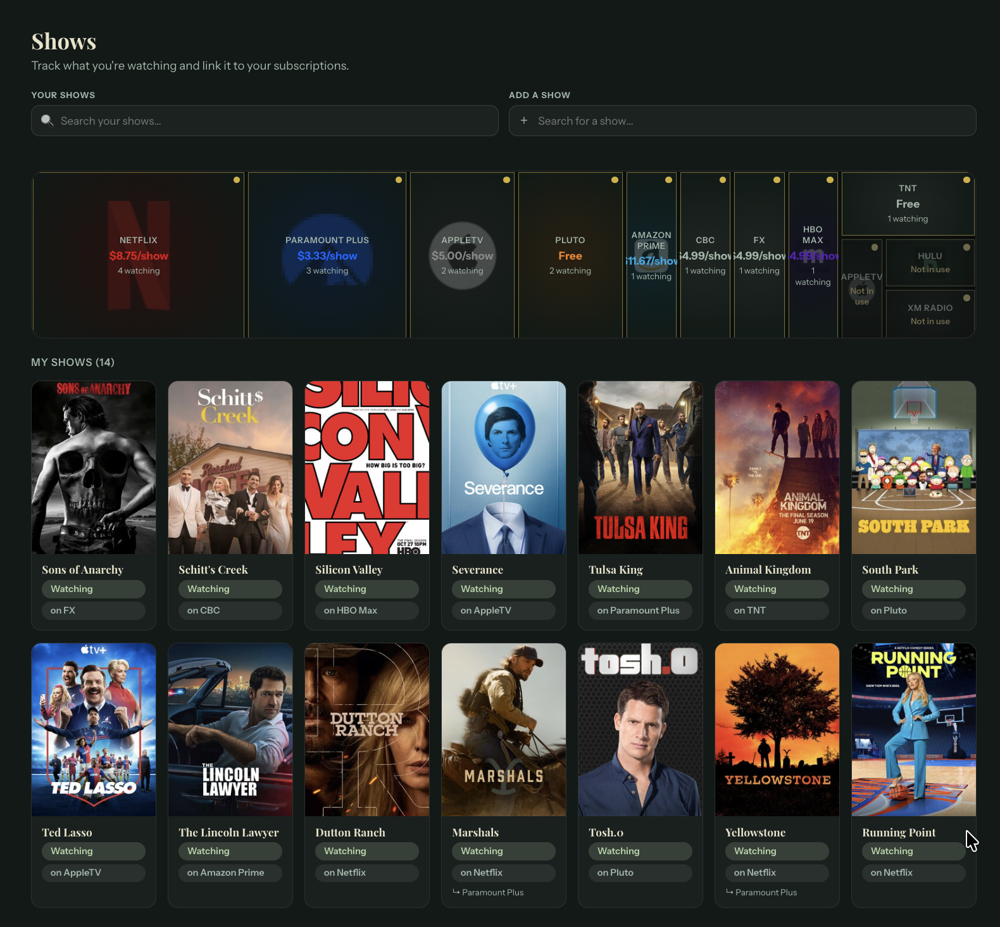Click the yellow dot on Paramount Plus tile
Viewport: 1000px width, 927px height.
click(x=399, y=180)
